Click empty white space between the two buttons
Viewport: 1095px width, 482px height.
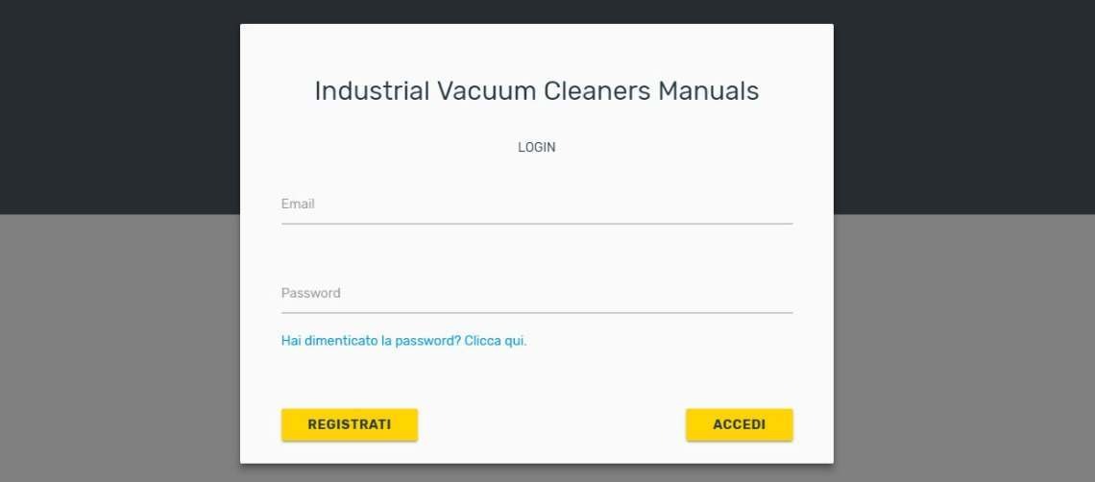(550, 424)
